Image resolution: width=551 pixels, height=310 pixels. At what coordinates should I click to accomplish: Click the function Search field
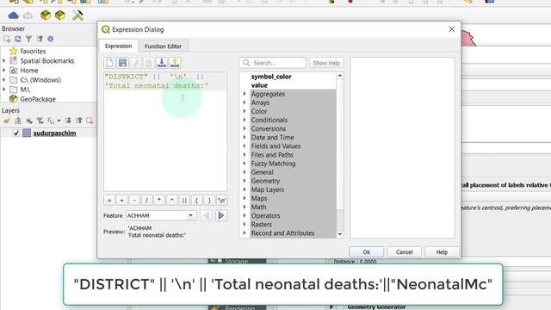pyautogui.click(x=273, y=63)
